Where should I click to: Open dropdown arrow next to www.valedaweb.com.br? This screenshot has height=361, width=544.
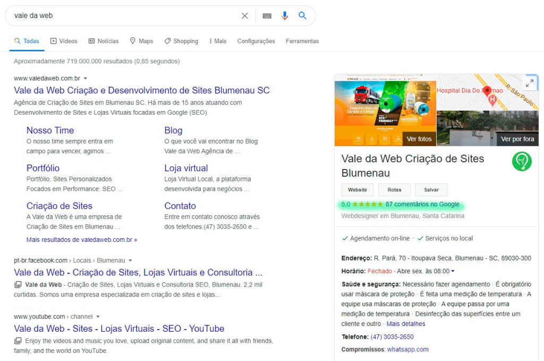coord(86,79)
